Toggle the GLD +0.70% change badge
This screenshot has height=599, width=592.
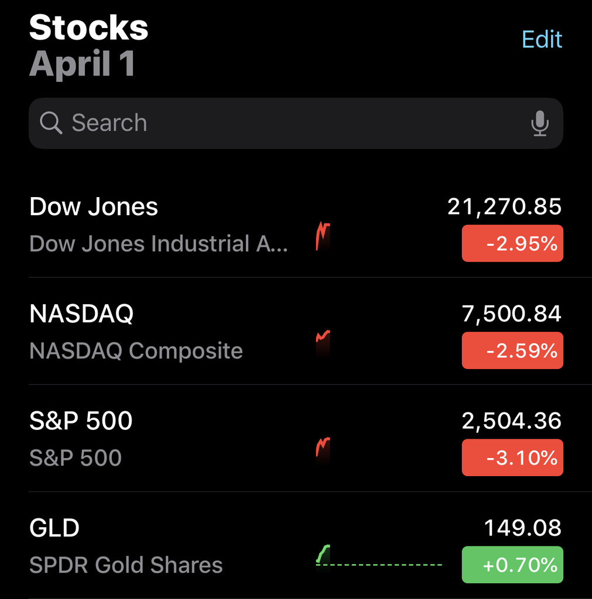click(x=512, y=564)
